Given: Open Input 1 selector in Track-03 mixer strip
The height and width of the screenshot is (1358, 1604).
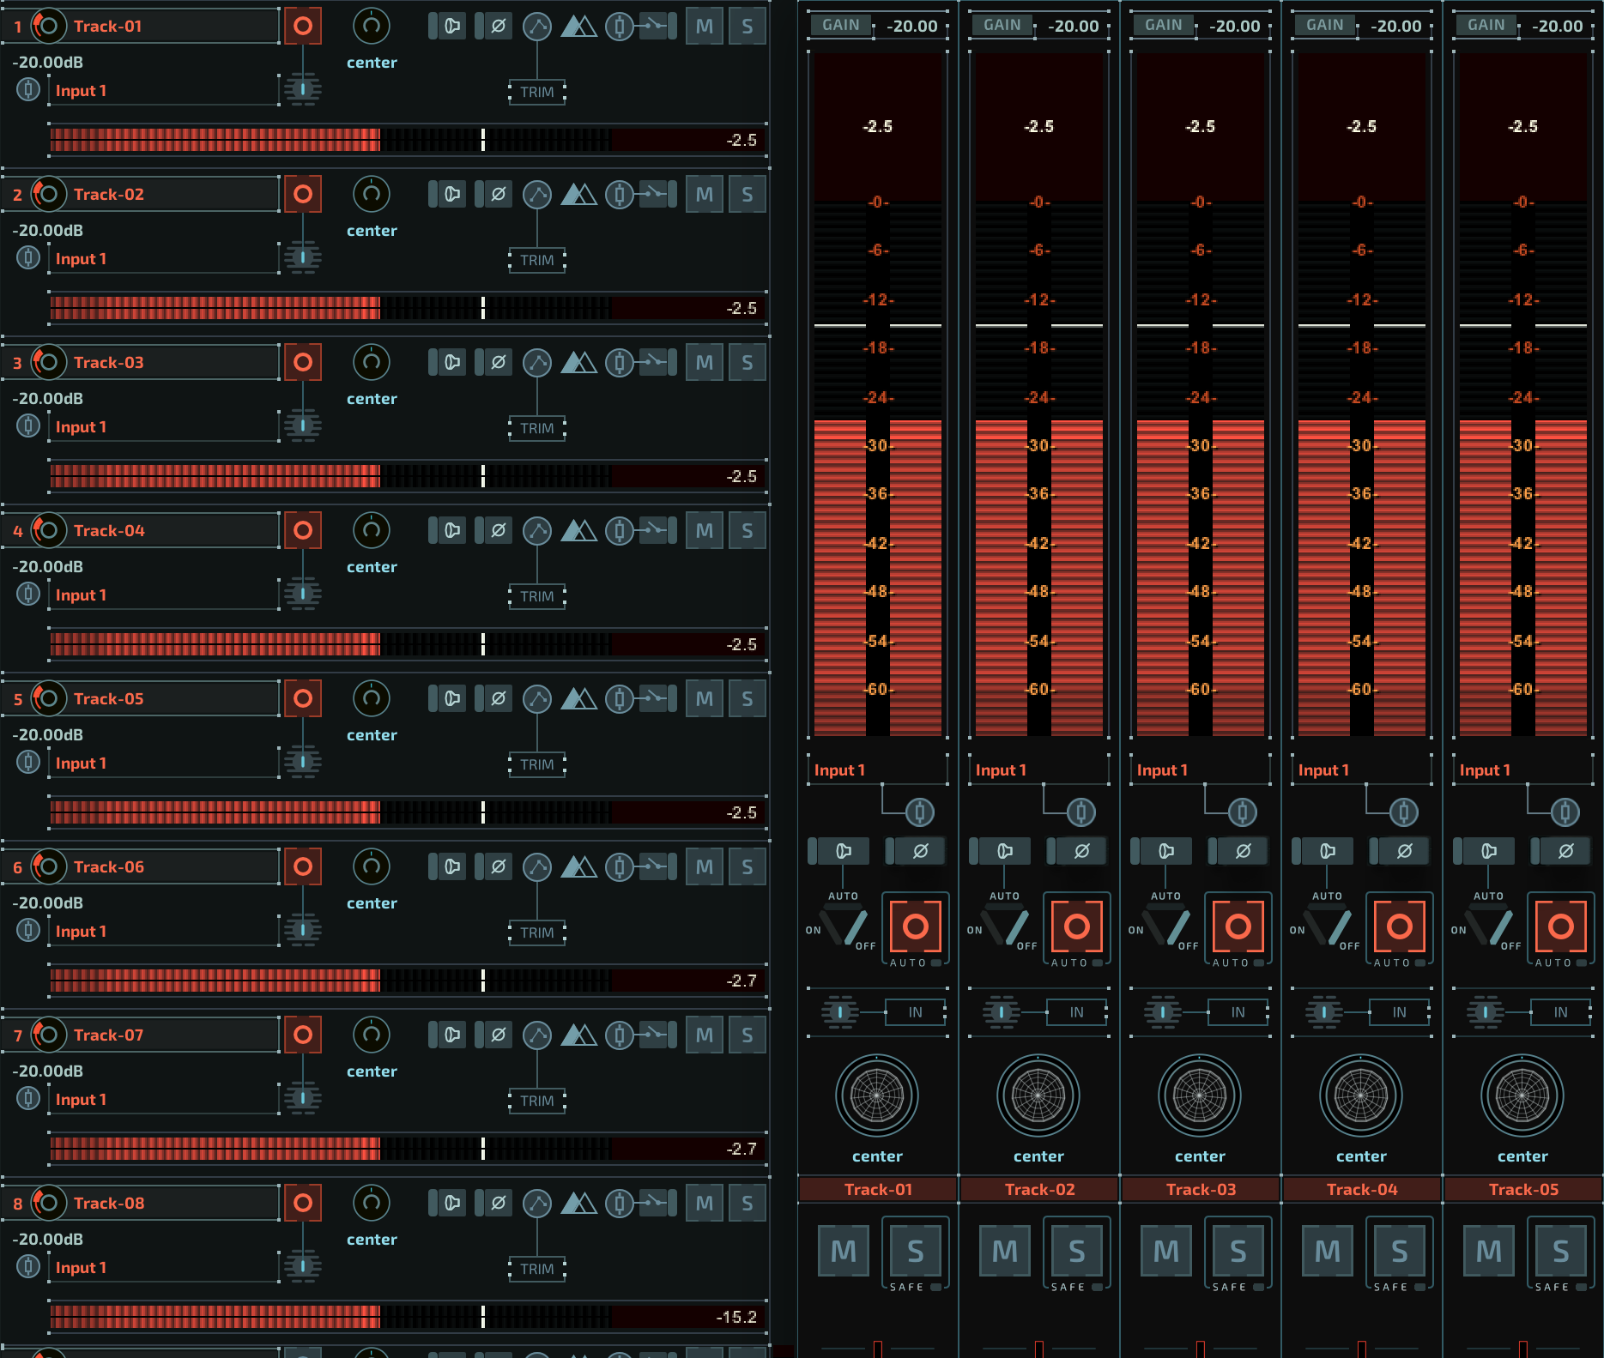Looking at the screenshot, I should pos(1201,770).
